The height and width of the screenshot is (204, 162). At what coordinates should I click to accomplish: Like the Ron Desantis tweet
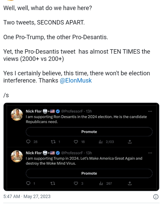point(76,142)
